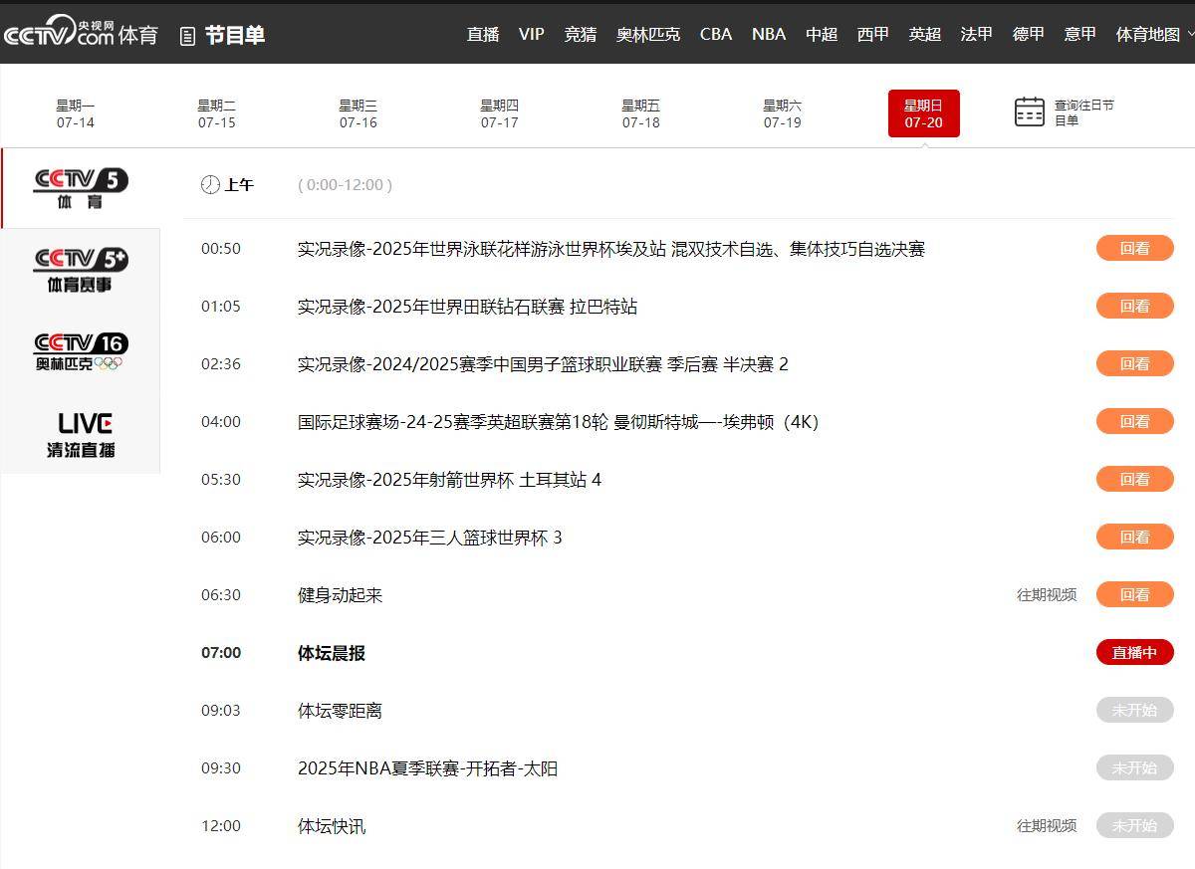Image resolution: width=1195 pixels, height=869 pixels.
Task: Select the 星期一 07-14 date tab
Action: (x=76, y=113)
